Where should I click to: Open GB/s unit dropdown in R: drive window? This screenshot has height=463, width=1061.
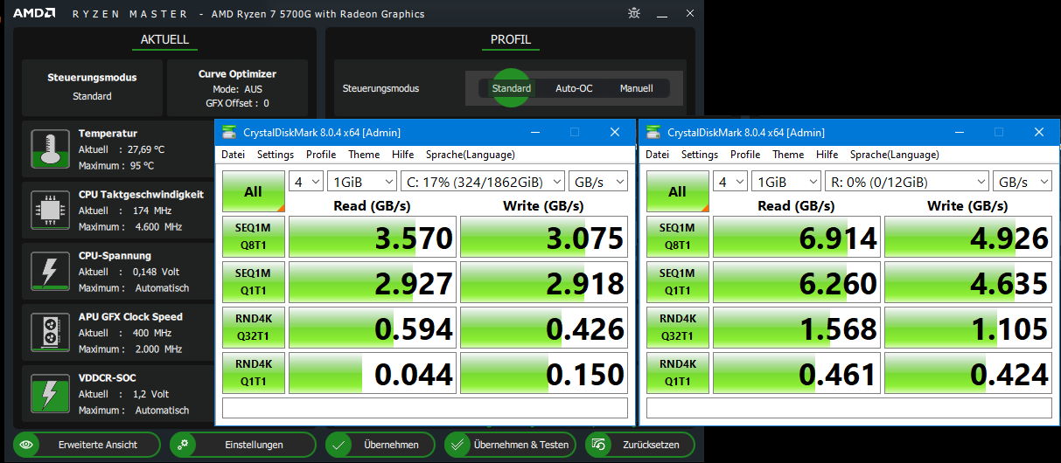pos(1023,182)
